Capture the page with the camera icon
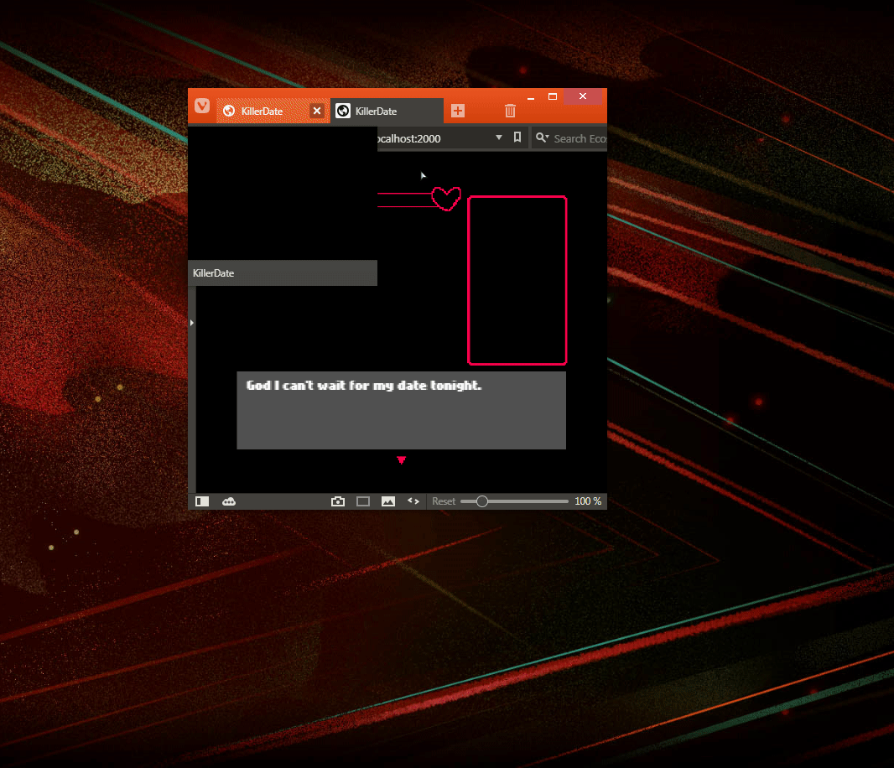The height and width of the screenshot is (768, 894). (x=338, y=501)
